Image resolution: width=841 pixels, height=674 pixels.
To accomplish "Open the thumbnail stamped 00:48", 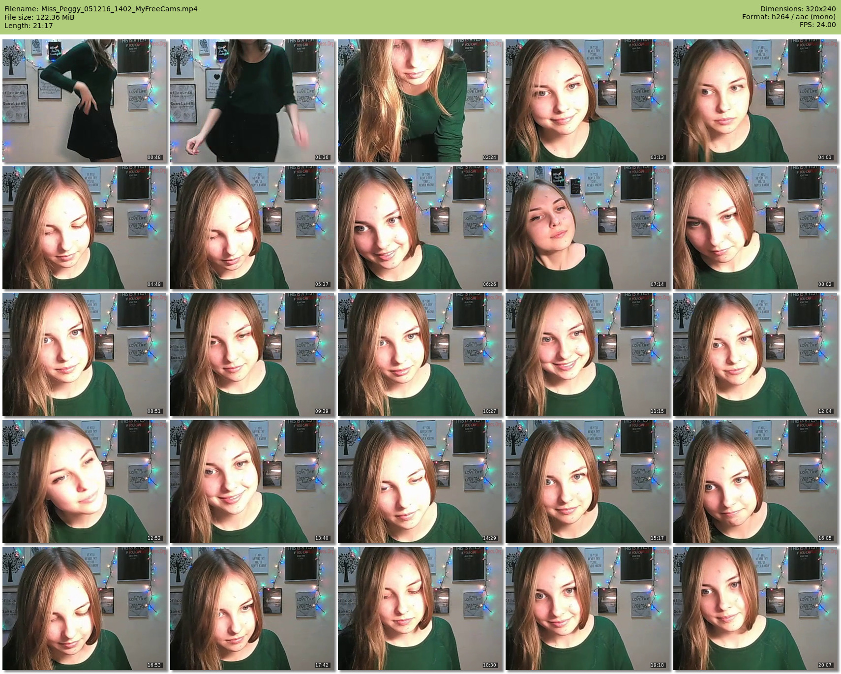I will coord(85,101).
